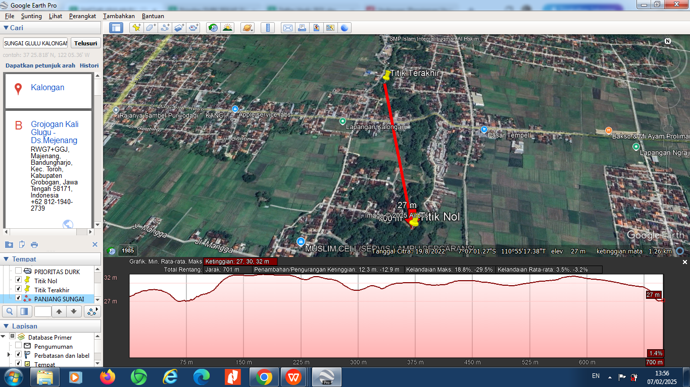Image resolution: width=690 pixels, height=387 pixels.
Task: Select the Kalongan search result
Action: click(x=47, y=88)
